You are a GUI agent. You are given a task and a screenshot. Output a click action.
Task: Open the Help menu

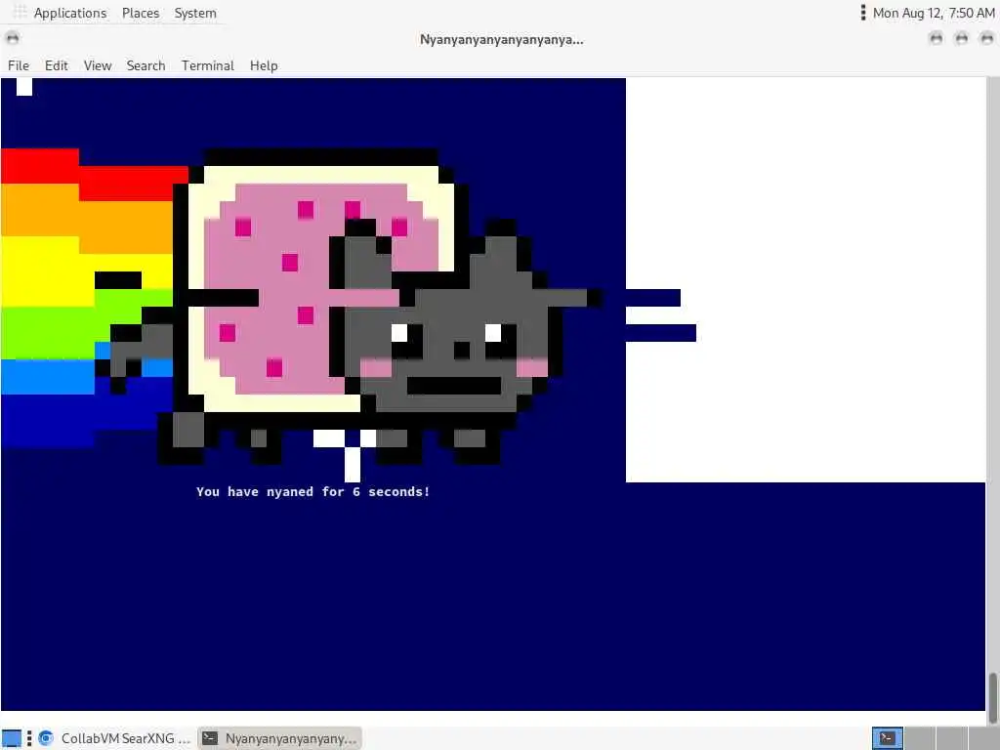264,65
